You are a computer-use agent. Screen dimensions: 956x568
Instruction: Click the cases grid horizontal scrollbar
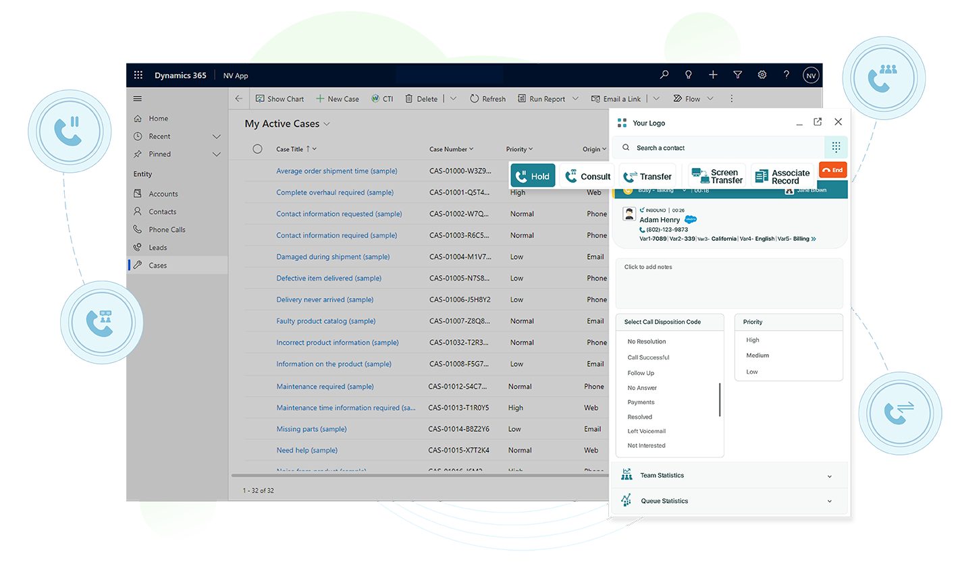[421, 476]
